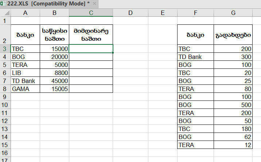Select row 1 header
The height and width of the screenshot is (162, 261).
5,21
